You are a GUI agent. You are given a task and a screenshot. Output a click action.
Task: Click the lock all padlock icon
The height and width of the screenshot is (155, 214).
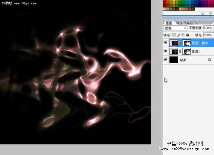[x=187, y=35]
